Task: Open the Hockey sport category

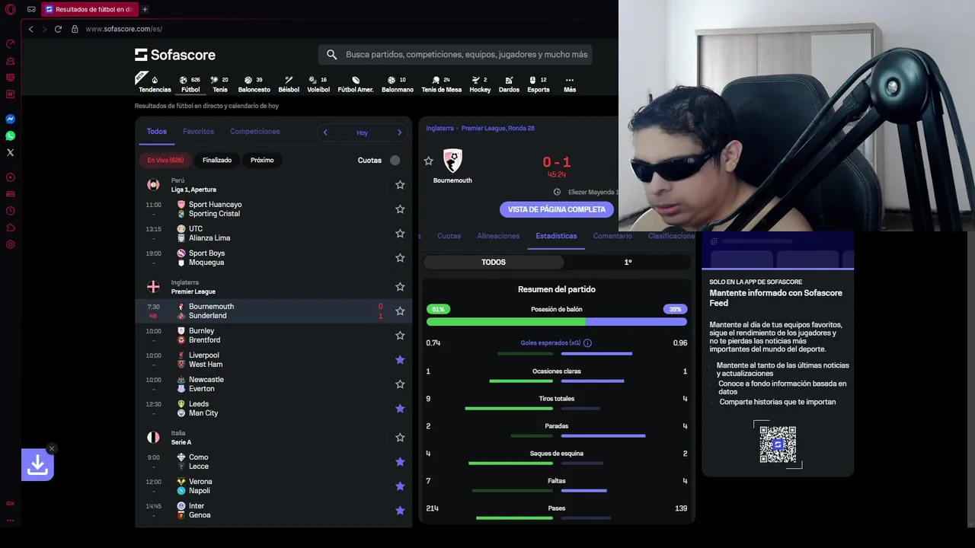Action: 480,84
